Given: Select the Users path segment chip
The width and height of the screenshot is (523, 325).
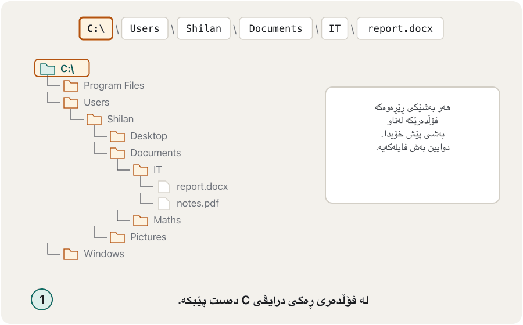Looking at the screenshot, I should (x=145, y=28).
